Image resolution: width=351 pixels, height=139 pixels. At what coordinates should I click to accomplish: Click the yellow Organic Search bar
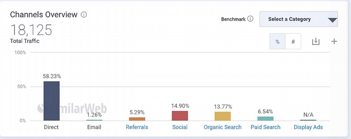click(x=223, y=116)
